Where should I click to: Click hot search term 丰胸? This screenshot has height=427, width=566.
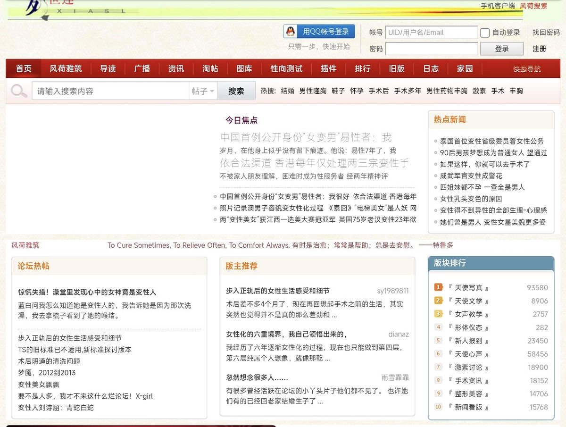point(516,91)
